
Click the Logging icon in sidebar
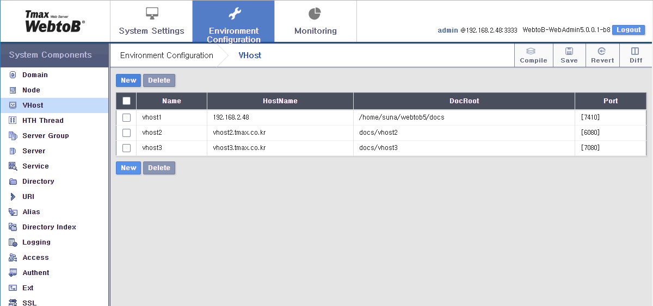pos(13,242)
